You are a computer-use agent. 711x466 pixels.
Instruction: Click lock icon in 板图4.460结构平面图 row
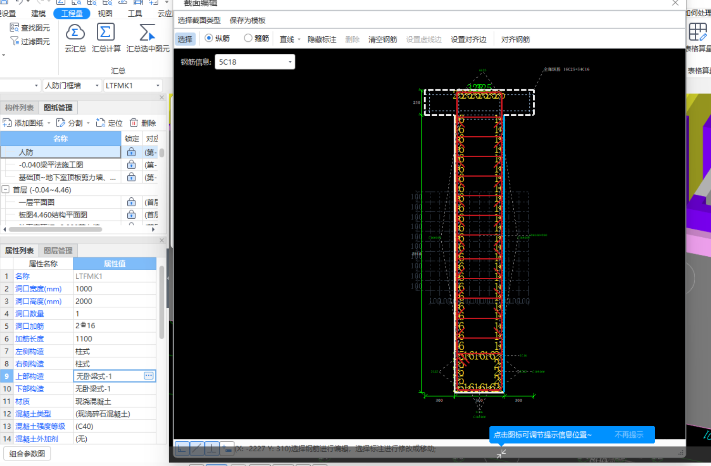click(x=131, y=214)
